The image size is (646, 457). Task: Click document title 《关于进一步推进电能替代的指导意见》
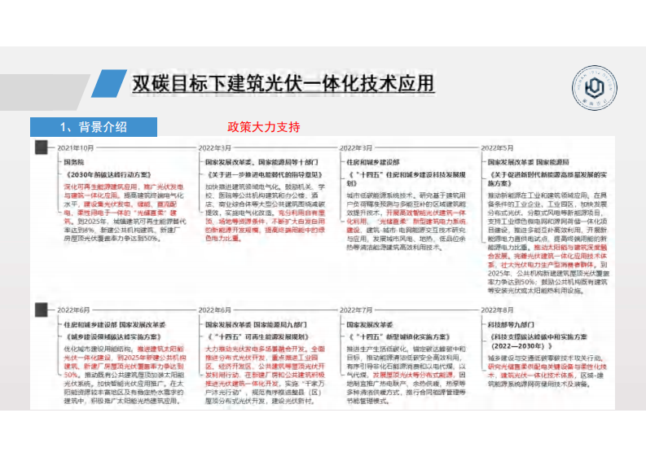(x=265, y=174)
